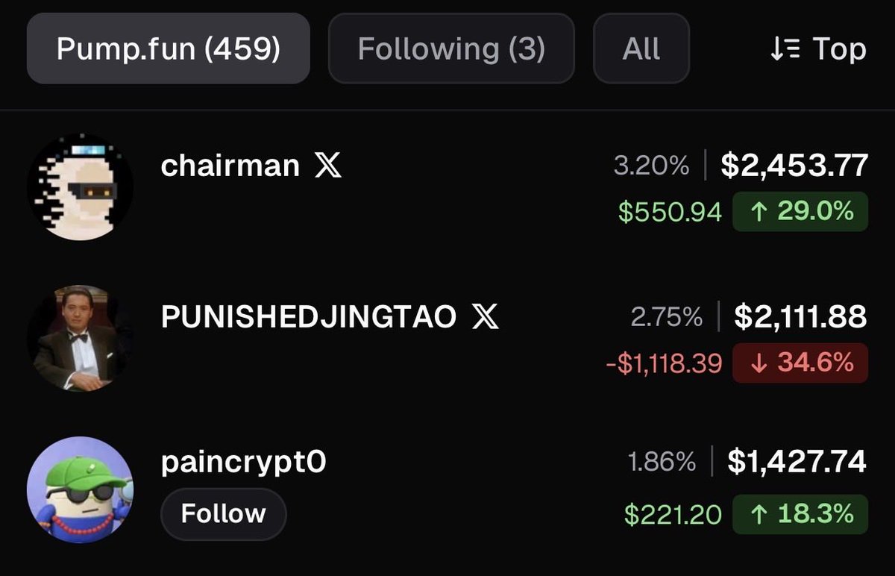Select the All tab
The image size is (895, 576).
pyautogui.click(x=641, y=48)
